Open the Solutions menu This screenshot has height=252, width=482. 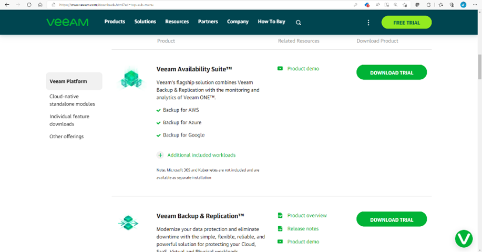[145, 22]
